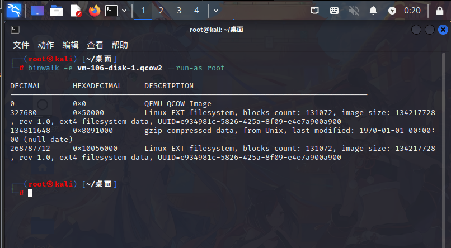Click the keyboard tray icon
The height and width of the screenshot is (248, 451).
(x=334, y=11)
